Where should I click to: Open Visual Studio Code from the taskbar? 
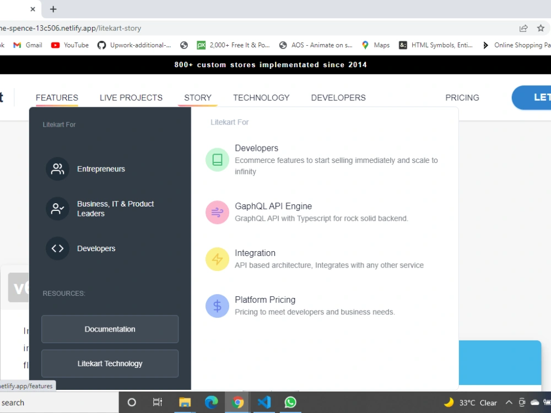[264, 403]
